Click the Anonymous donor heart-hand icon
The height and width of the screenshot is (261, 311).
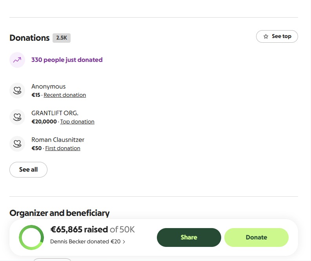(x=17, y=91)
